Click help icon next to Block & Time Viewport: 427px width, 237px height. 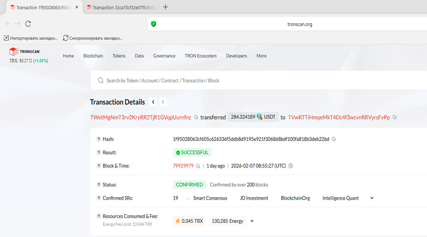99,166
